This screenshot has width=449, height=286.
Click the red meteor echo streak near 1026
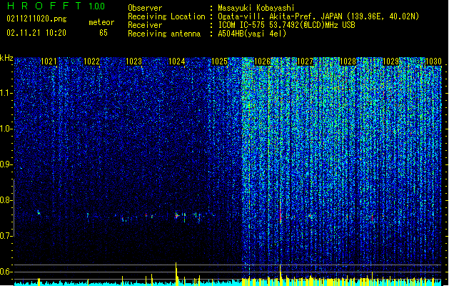tap(281, 212)
